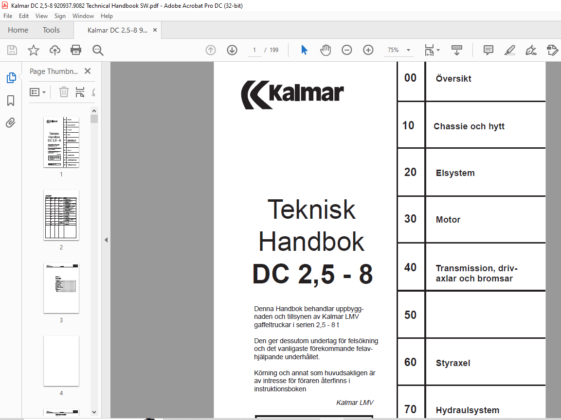Expand fit page options arrow
The image size is (561, 420).
[x=438, y=50]
